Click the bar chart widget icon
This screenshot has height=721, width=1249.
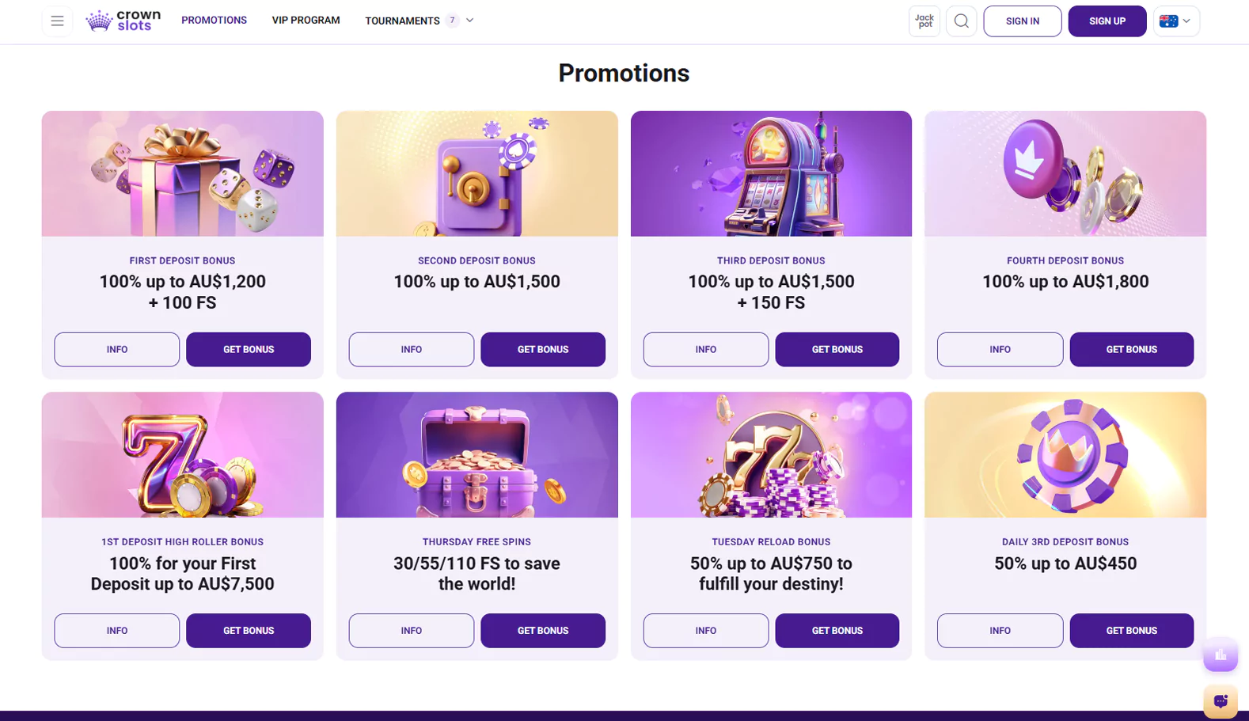pos(1220,655)
